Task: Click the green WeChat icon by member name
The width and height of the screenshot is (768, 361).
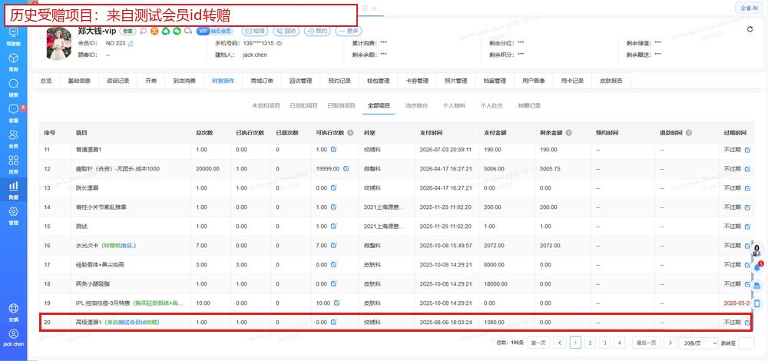Action: tap(177, 31)
